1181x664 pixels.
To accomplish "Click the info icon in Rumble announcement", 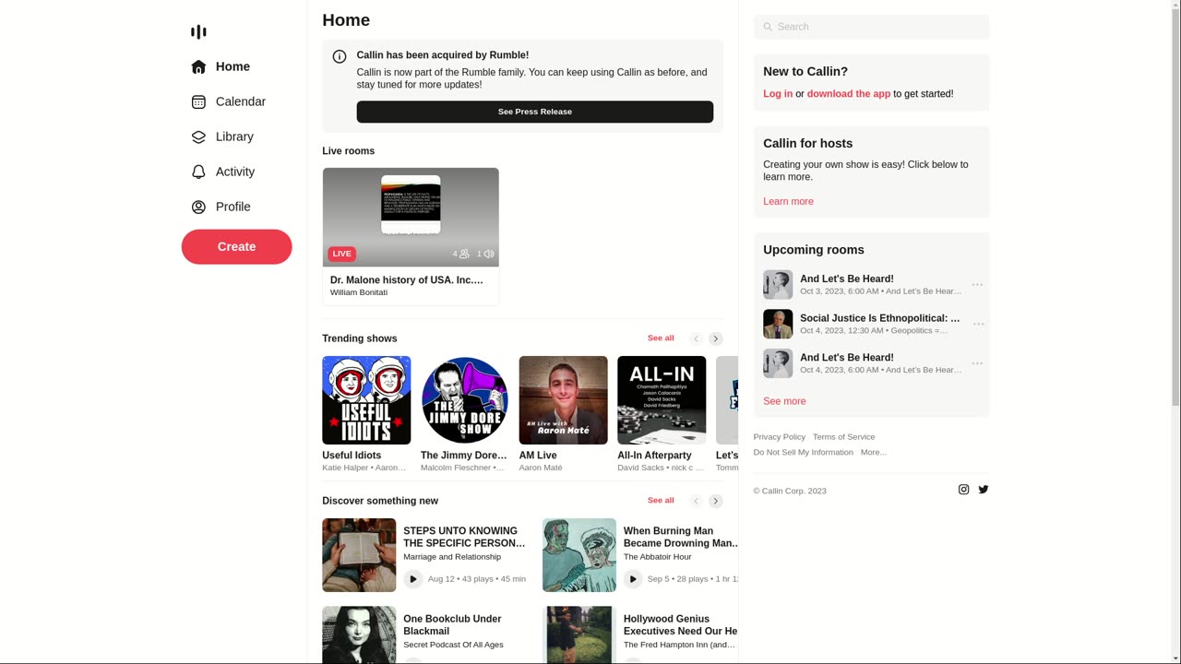I will pyautogui.click(x=340, y=56).
